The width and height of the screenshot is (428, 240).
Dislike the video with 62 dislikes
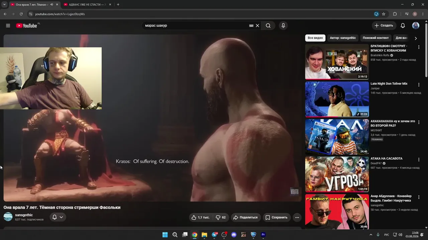[x=220, y=217]
